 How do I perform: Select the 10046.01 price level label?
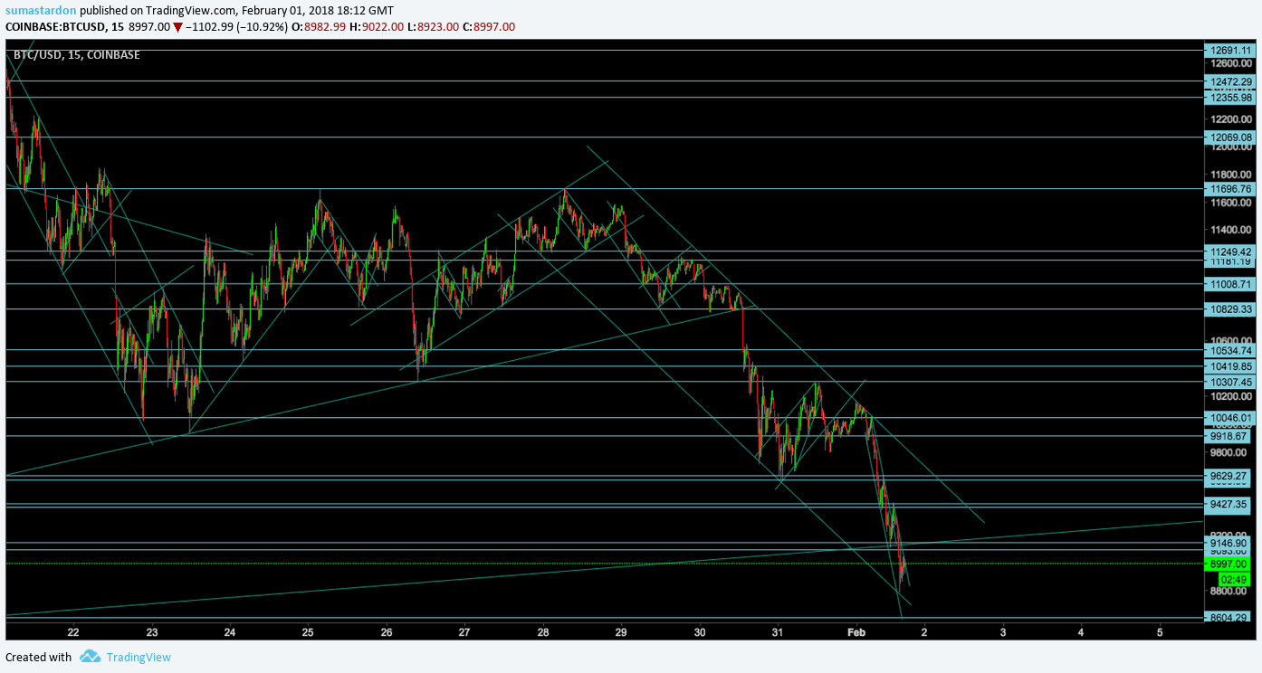point(1230,418)
